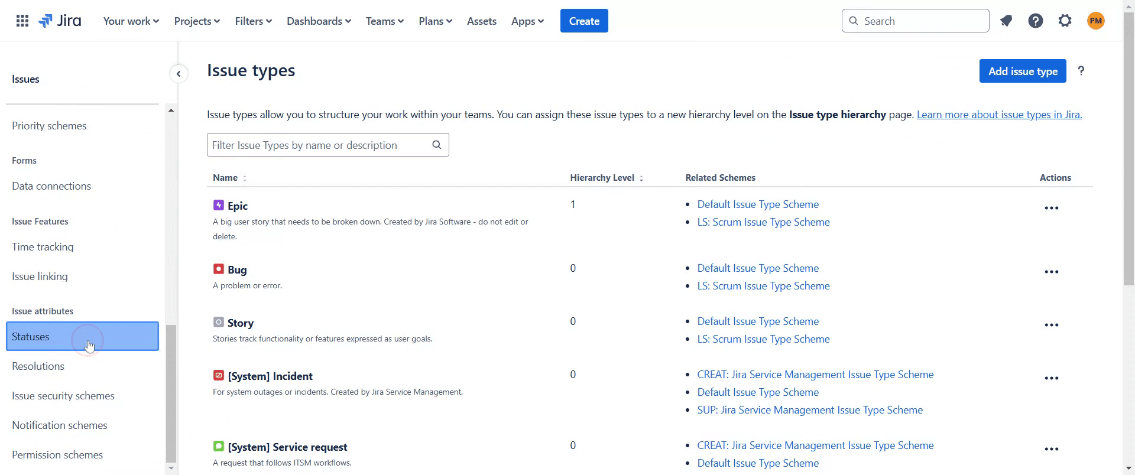This screenshot has width=1135, height=475.
Task: Select Statuses in the sidebar
Action: (82, 337)
